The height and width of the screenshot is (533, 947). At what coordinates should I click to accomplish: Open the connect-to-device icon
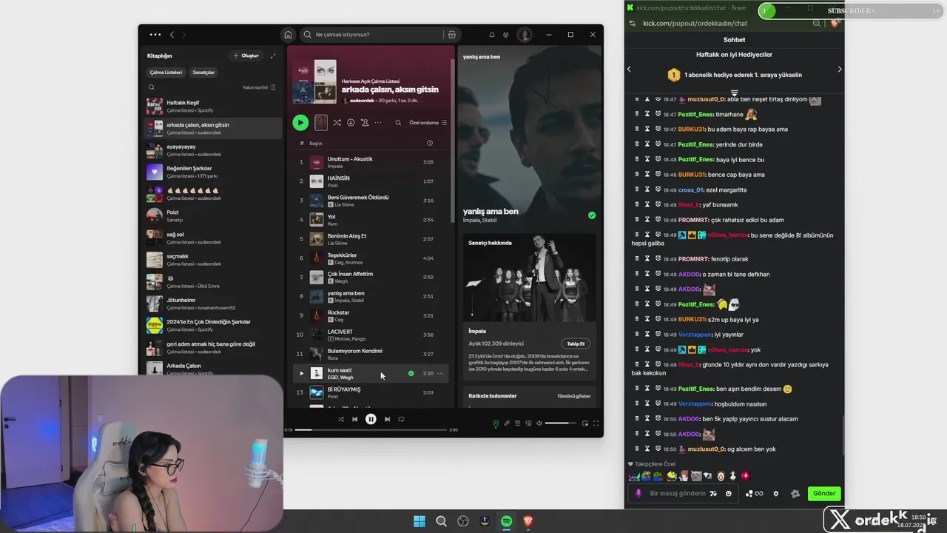pos(528,423)
